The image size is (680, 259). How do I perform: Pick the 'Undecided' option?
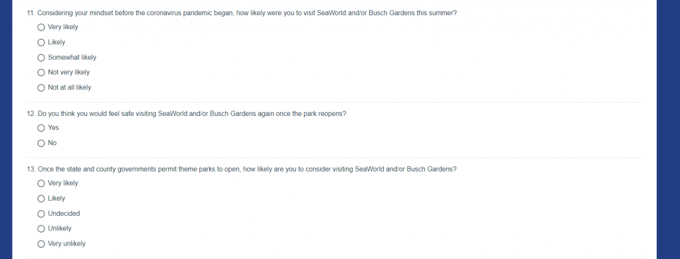41,213
